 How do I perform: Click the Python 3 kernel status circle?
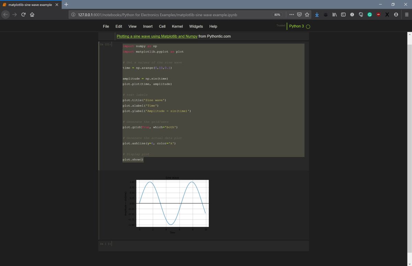[308, 26]
